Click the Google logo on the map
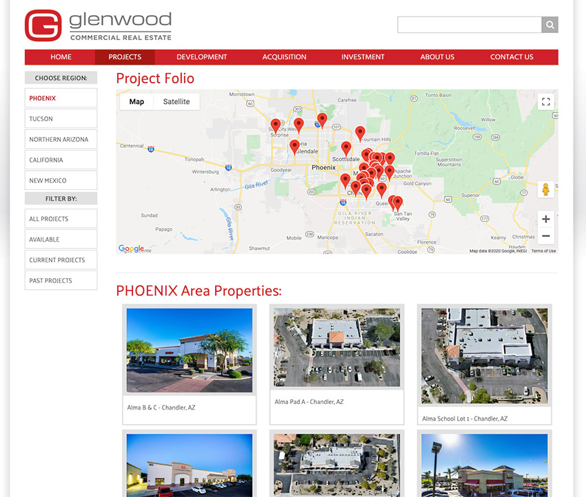This screenshot has width=586, height=497. [x=131, y=248]
